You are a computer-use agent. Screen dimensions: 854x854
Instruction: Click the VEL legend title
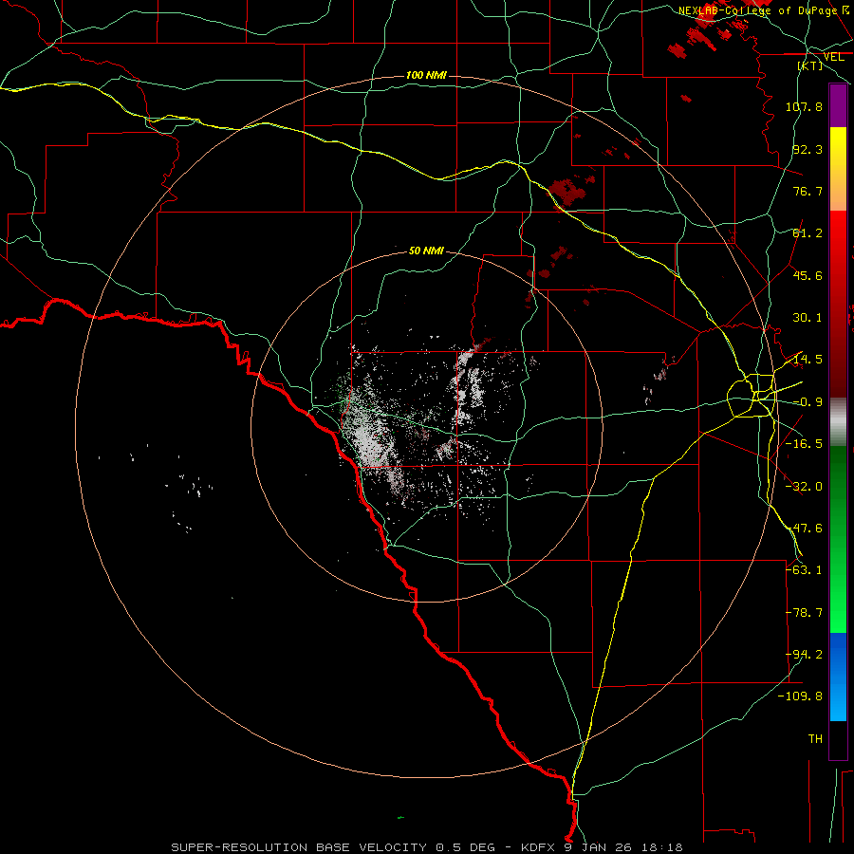(x=833, y=57)
